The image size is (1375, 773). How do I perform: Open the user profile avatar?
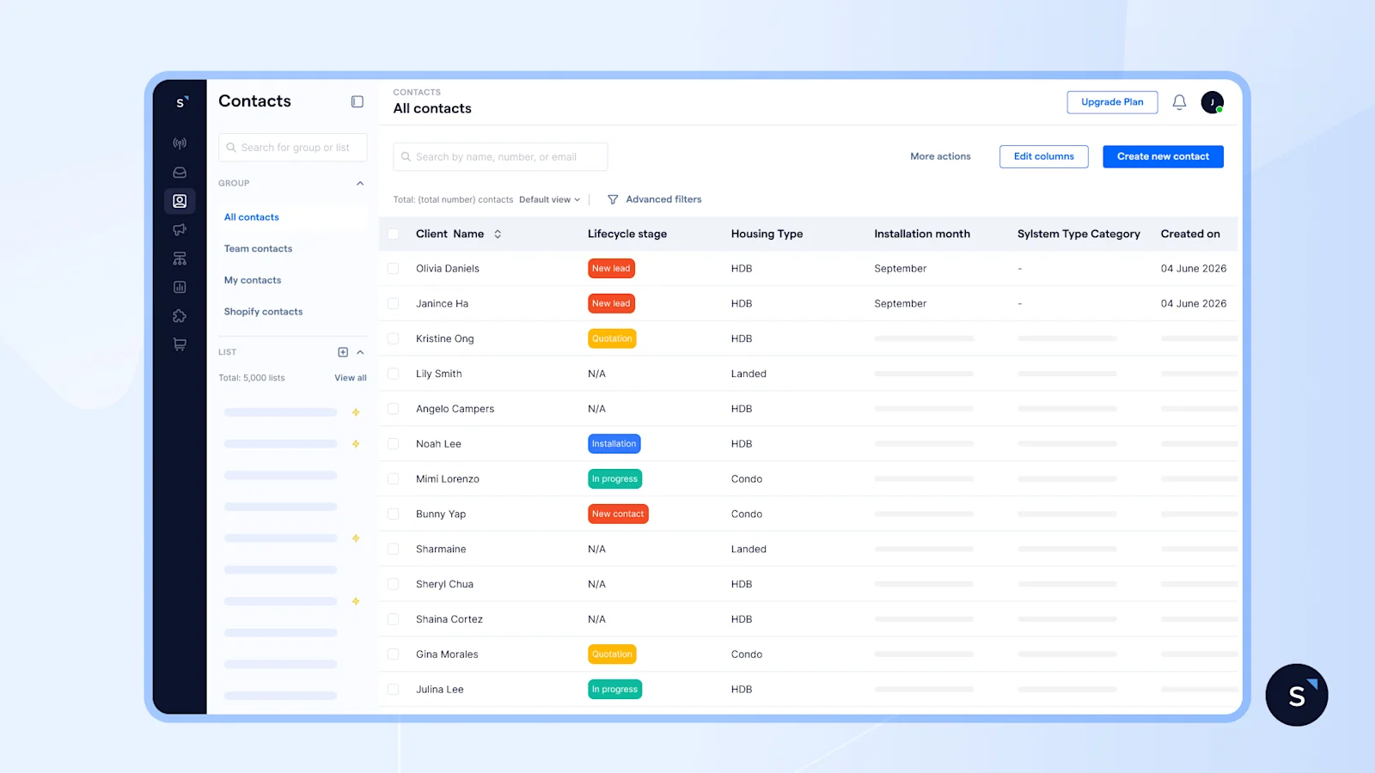click(x=1213, y=102)
